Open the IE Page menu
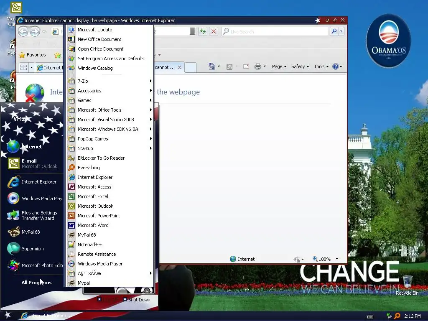 279,66
